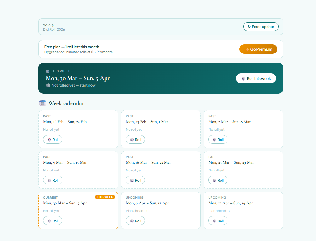Click the dice icon beside Not rolled yet
The height and width of the screenshot is (241, 316).
point(48,85)
